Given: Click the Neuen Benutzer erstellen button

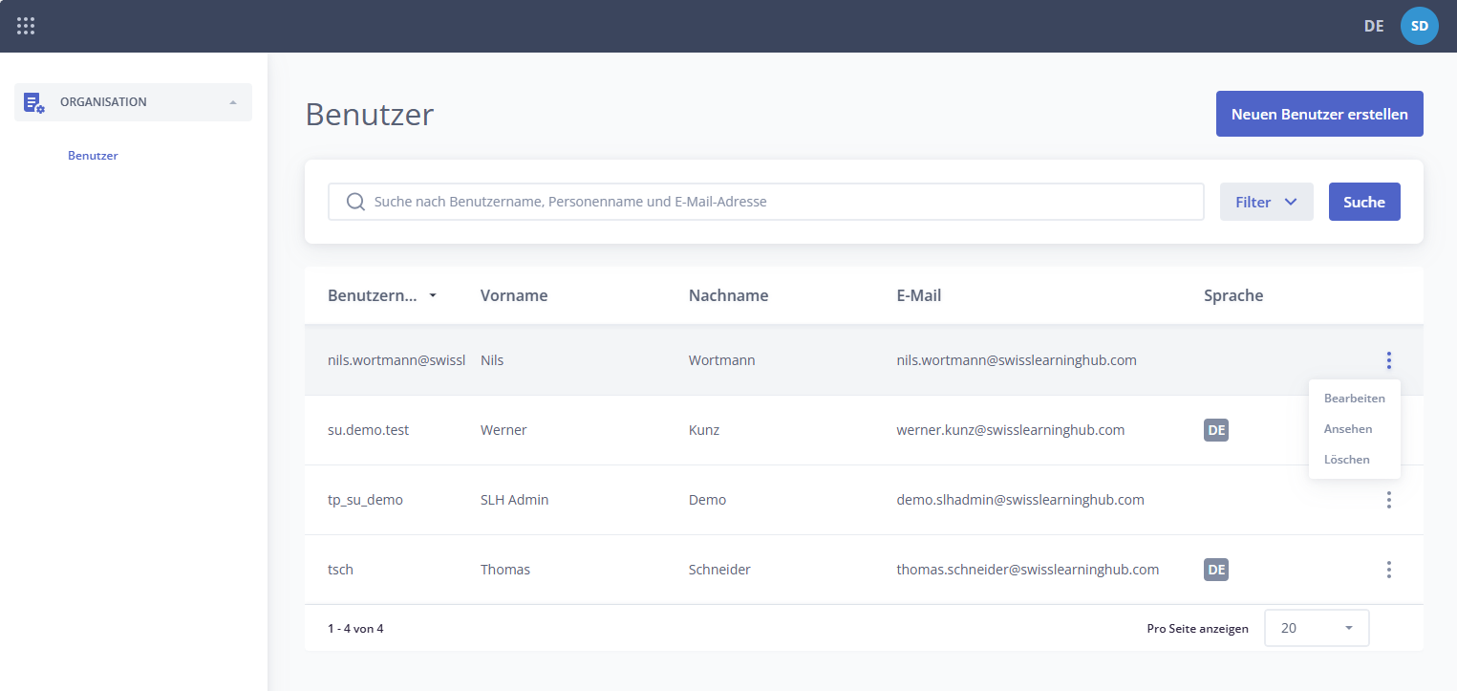Looking at the screenshot, I should tap(1318, 115).
